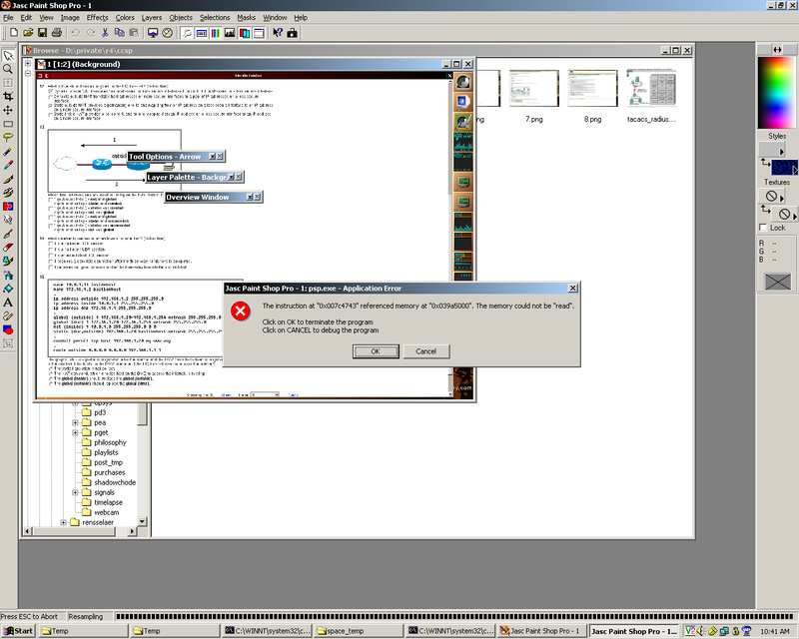Select the Paint Brush tool
Image resolution: width=799 pixels, height=639 pixels.
8,179
